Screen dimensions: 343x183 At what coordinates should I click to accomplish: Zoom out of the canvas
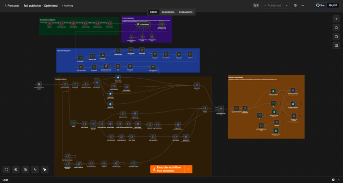[x=25, y=170]
